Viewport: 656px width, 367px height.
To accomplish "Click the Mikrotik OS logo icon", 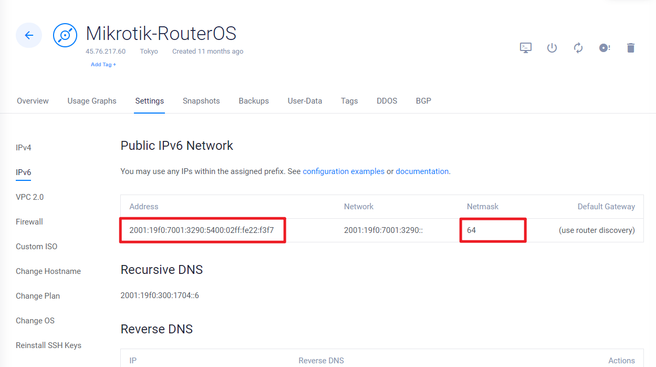I will point(65,35).
